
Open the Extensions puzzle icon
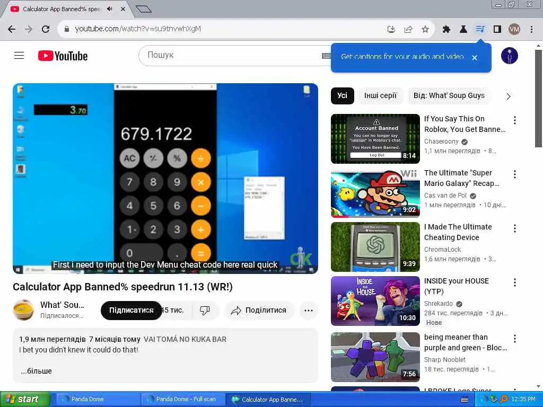446,30
